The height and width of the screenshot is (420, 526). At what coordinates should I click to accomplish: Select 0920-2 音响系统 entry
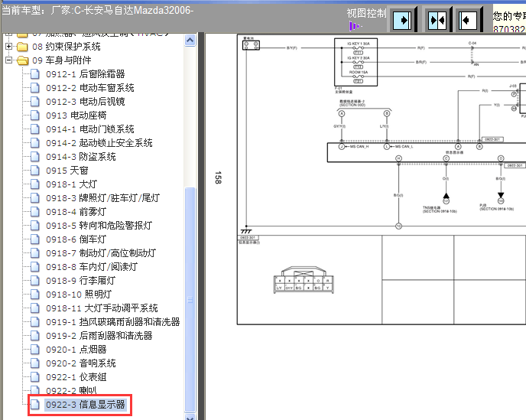tap(81, 363)
